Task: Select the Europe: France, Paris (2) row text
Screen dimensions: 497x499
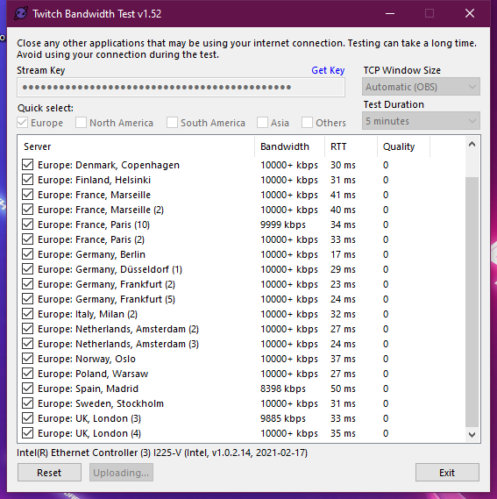Action: click(91, 239)
